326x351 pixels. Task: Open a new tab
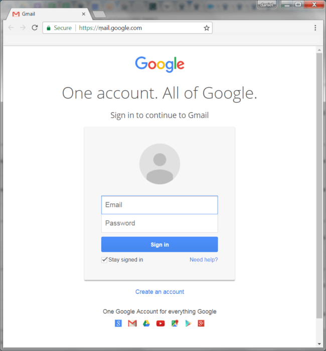(x=99, y=14)
